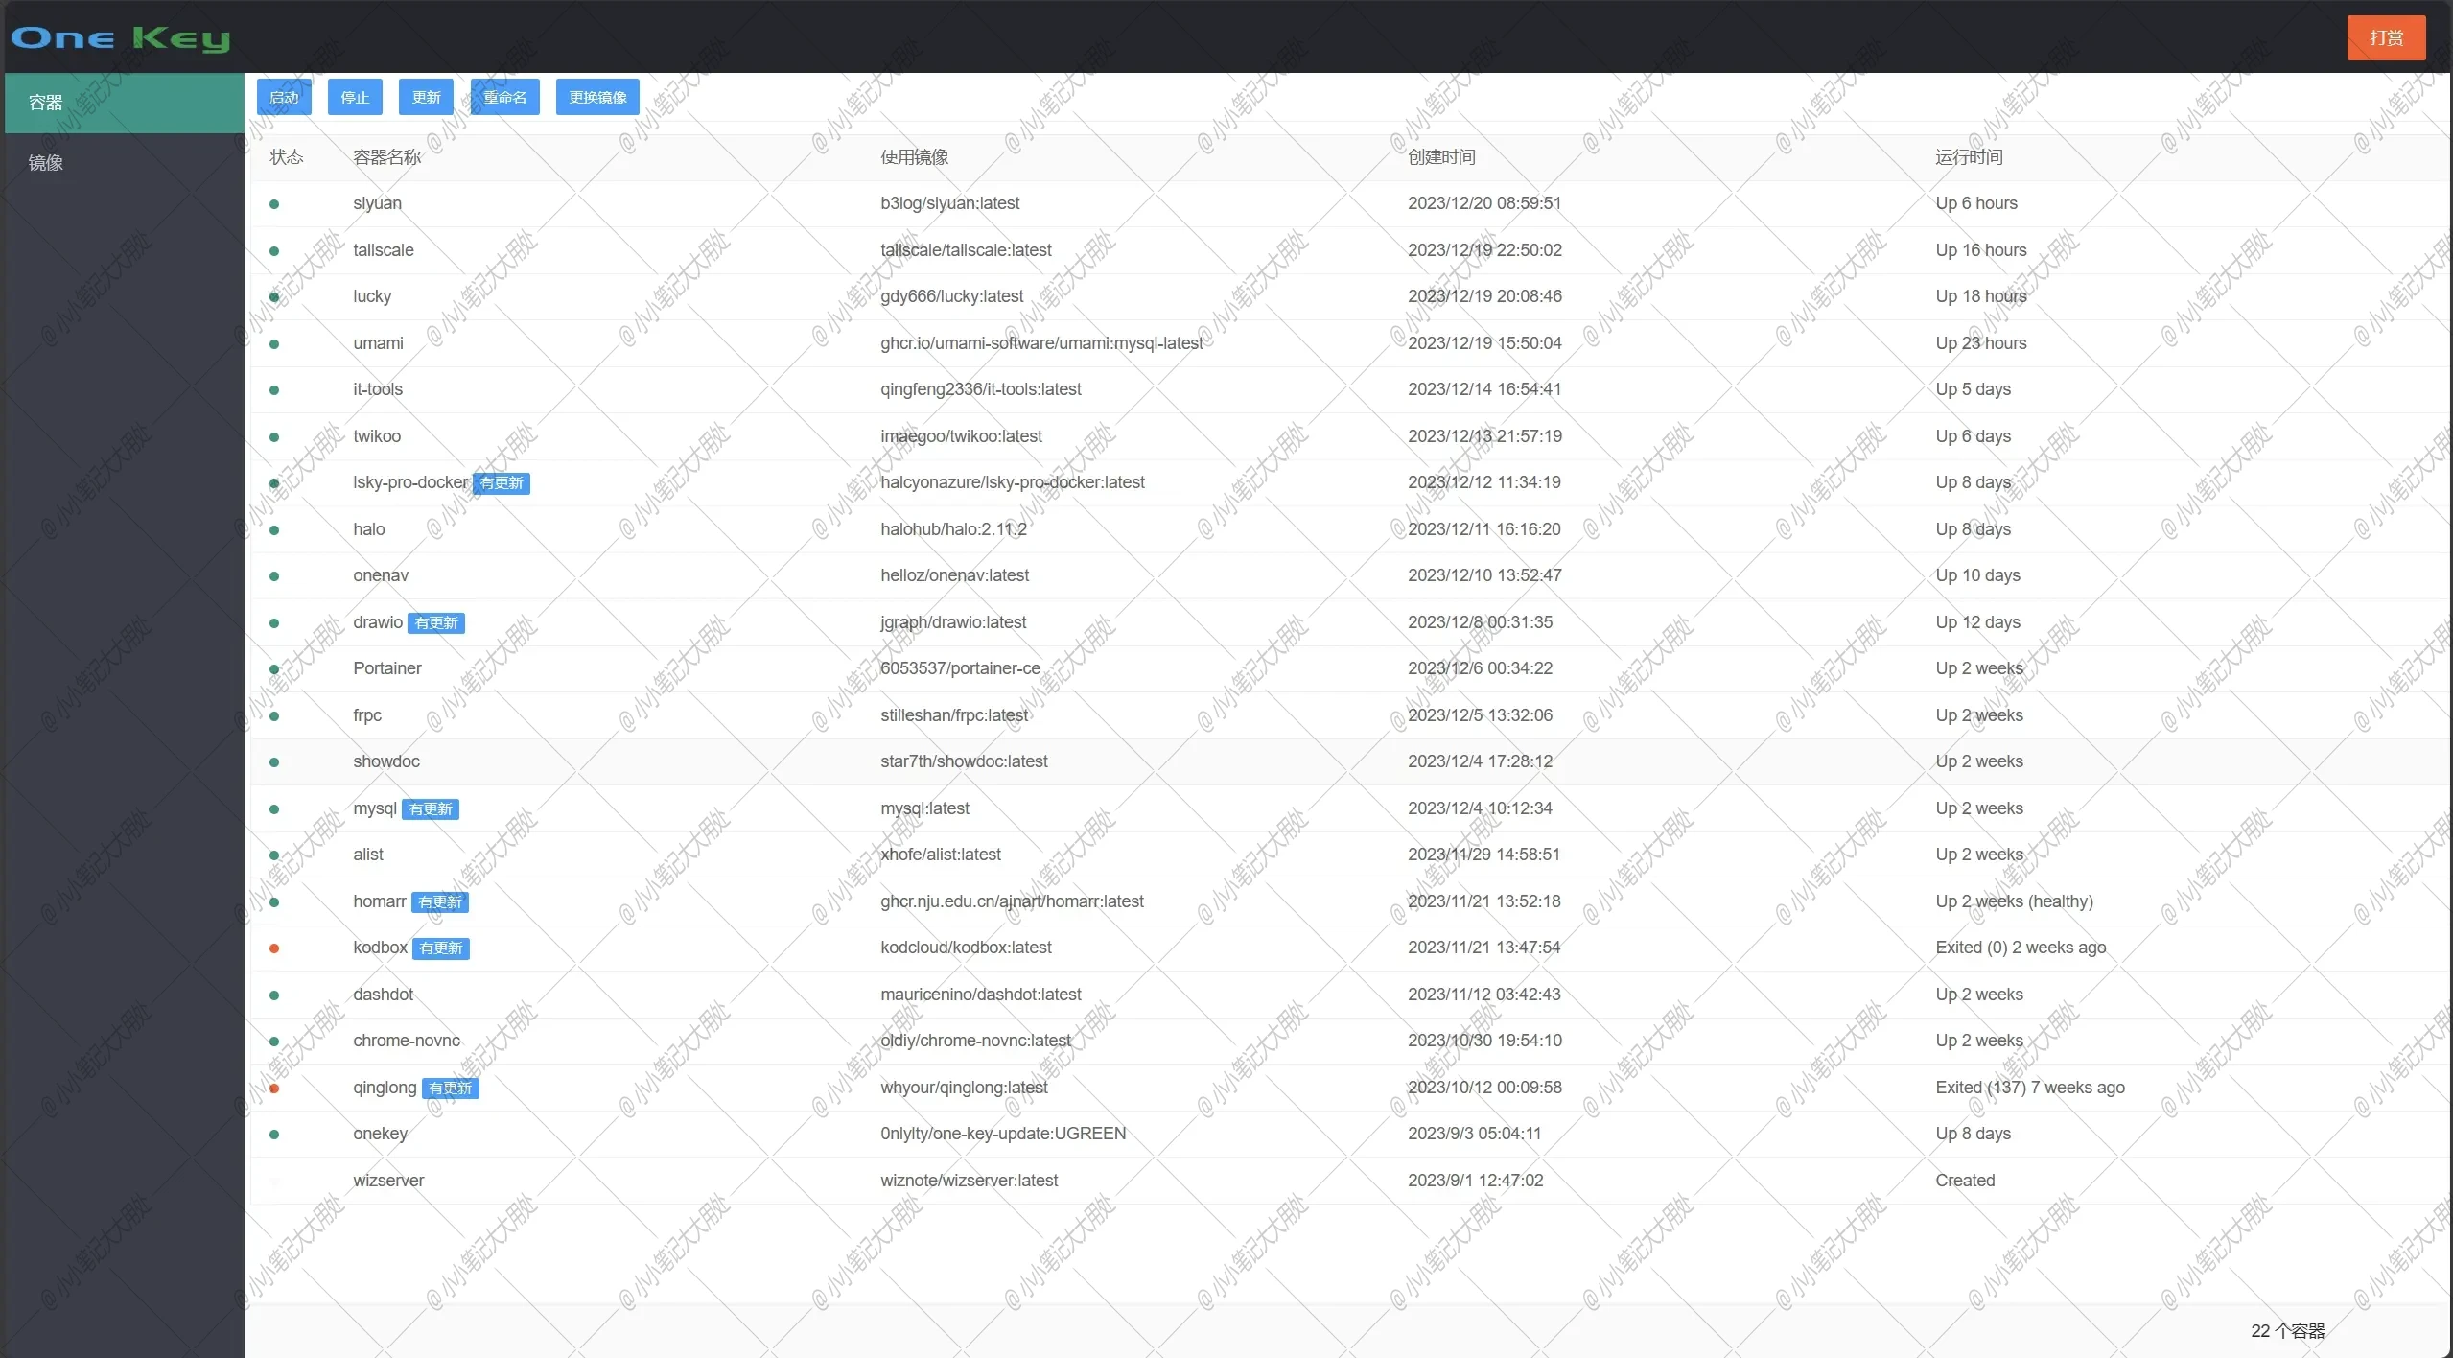2453x1358 pixels.
Task: Click the 启动 (Start) button
Action: pyautogui.click(x=281, y=95)
